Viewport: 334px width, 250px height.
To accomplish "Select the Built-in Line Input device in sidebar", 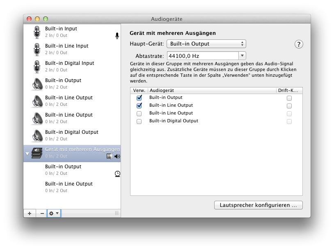I will click(x=72, y=49).
